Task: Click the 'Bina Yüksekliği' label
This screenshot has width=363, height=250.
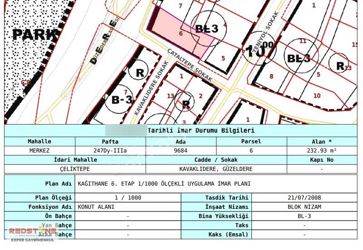Action: pyautogui.click(x=223, y=216)
